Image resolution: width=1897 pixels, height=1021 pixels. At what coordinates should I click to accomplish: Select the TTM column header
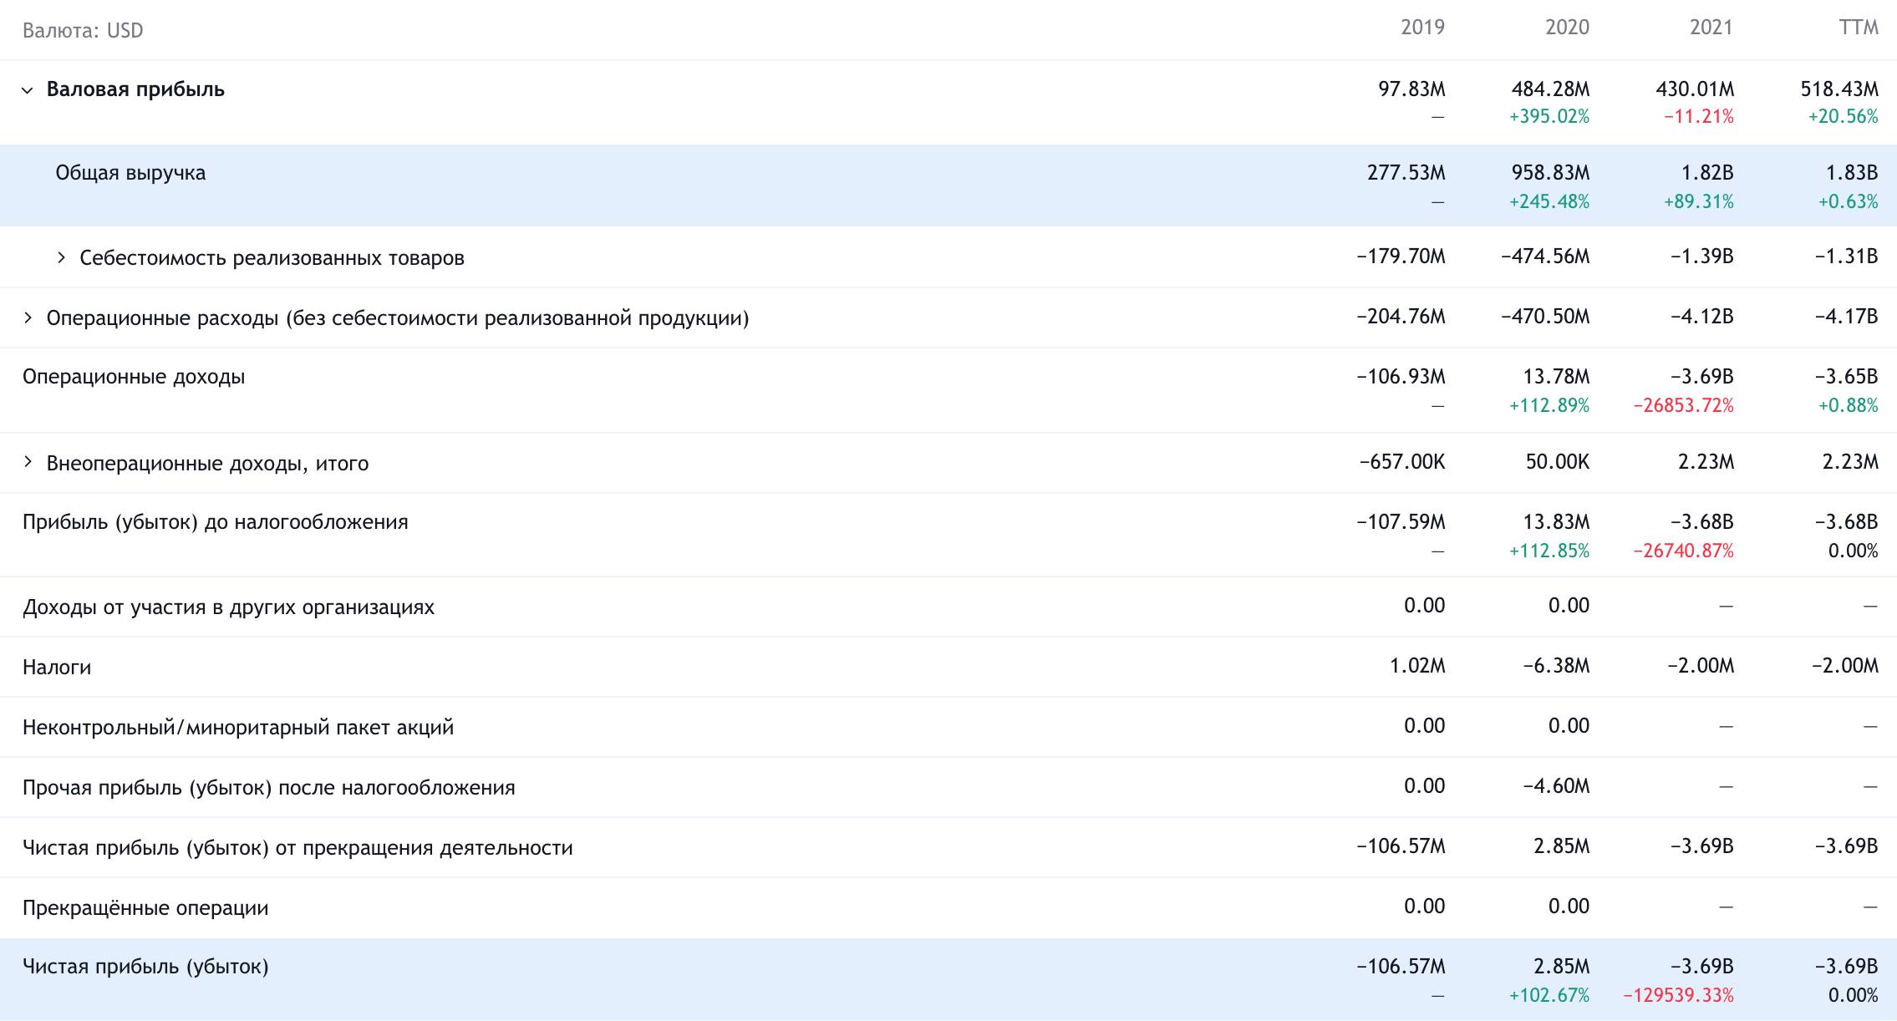tap(1859, 28)
